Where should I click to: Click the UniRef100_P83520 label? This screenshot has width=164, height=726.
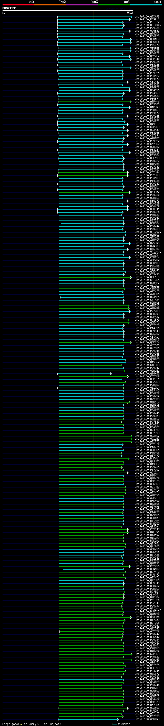(147, 73)
